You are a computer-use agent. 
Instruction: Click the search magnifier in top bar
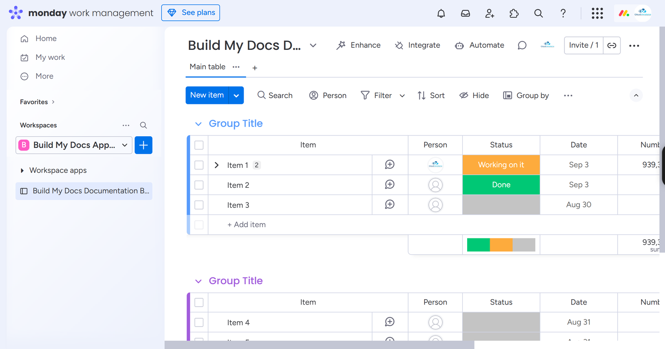539,13
